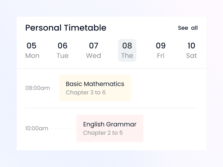This screenshot has width=223, height=167.
Task: Click the Fri day label
Action: (161, 56)
